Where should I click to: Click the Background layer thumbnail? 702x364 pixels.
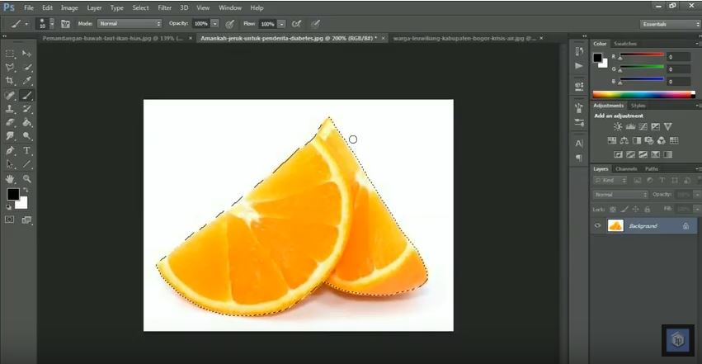615,225
